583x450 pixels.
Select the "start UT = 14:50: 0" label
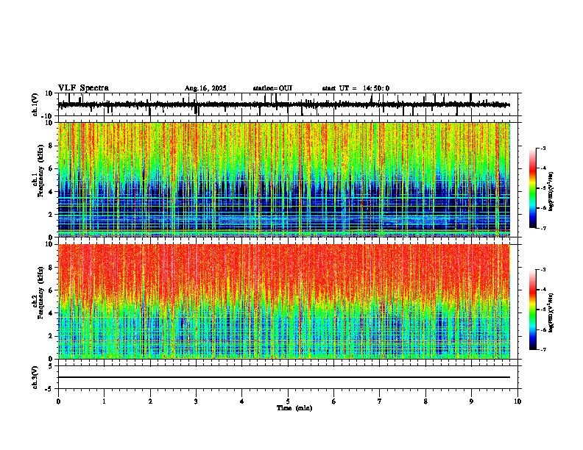pyautogui.click(x=356, y=88)
